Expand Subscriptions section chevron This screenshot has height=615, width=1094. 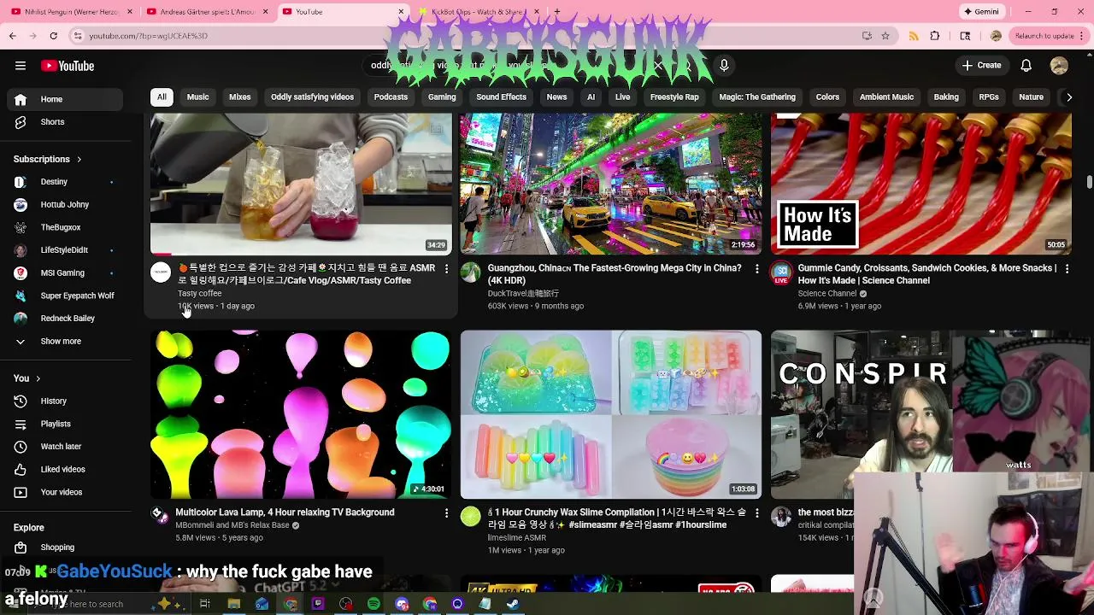click(x=79, y=160)
